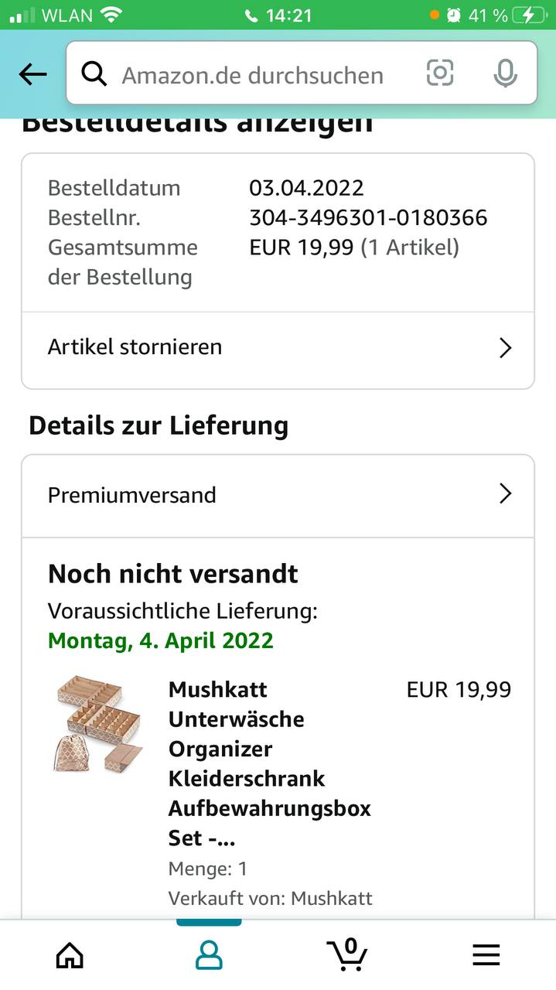Tap the back arrow icon
This screenshot has height=990, width=556.
click(x=32, y=74)
